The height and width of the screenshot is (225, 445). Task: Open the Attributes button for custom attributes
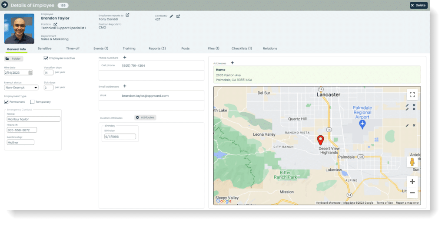[x=145, y=117]
